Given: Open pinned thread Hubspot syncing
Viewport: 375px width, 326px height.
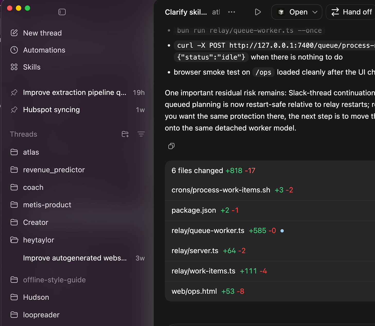Looking at the screenshot, I should [x=77, y=110].
